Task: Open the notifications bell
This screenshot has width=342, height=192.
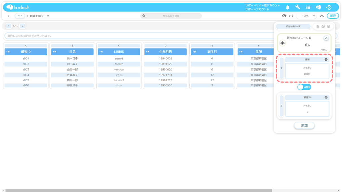Action: (x=287, y=7)
